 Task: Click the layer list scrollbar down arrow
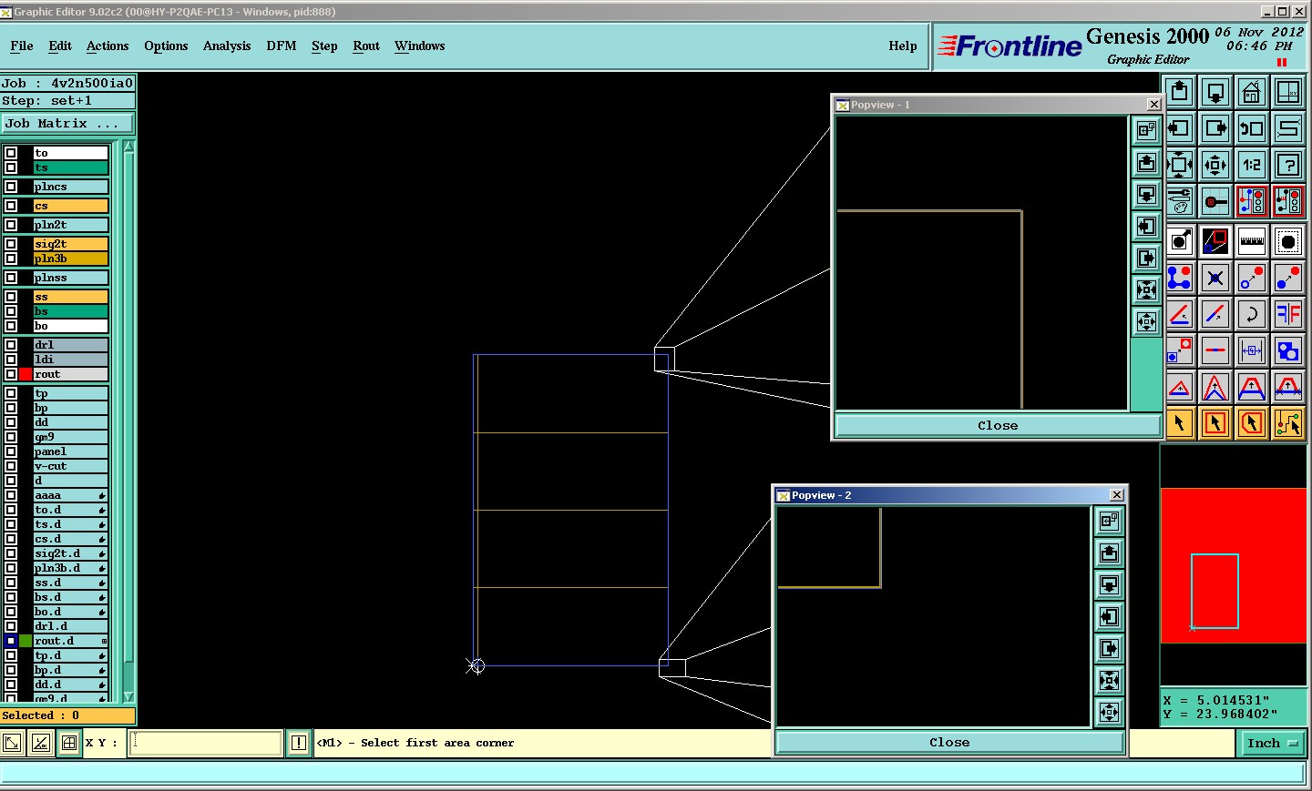[x=128, y=696]
